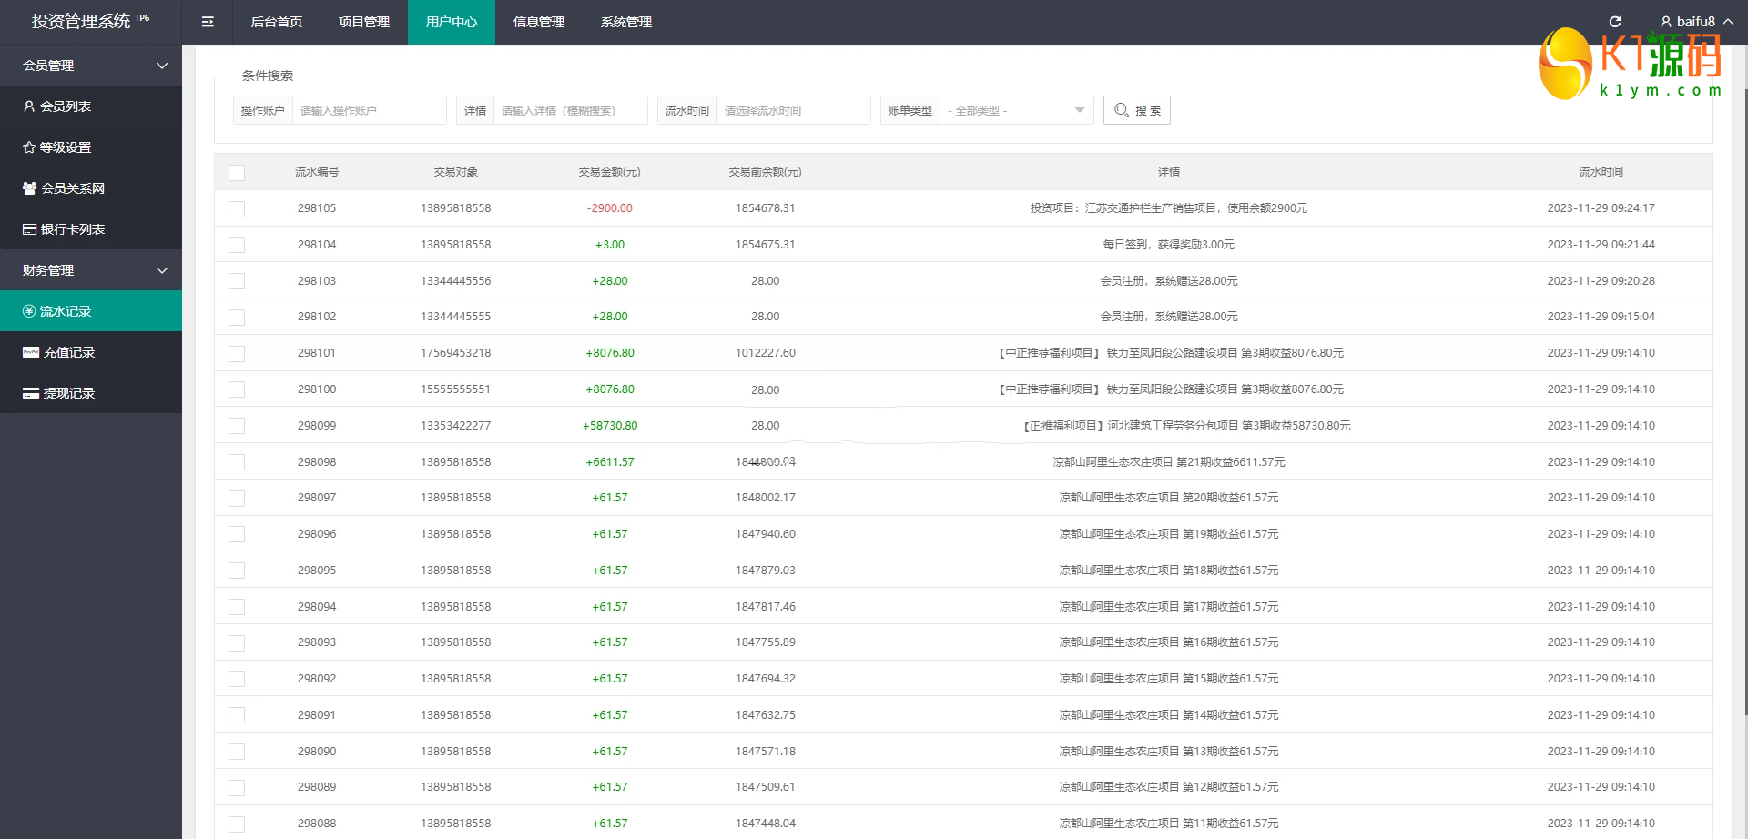Open the 账单类型 dropdown
Viewport: 1748px width, 839px height.
(x=1016, y=110)
